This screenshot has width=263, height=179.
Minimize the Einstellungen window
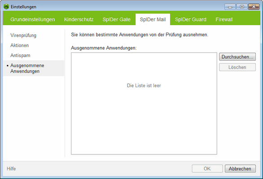[230, 7]
